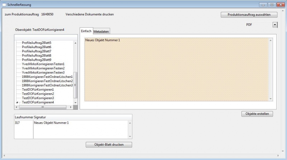Switch to the Metadaten tab
The width and height of the screenshot is (287, 160).
click(101, 32)
